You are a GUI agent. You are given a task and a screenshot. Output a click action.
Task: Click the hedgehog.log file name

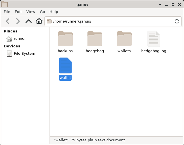154,51
